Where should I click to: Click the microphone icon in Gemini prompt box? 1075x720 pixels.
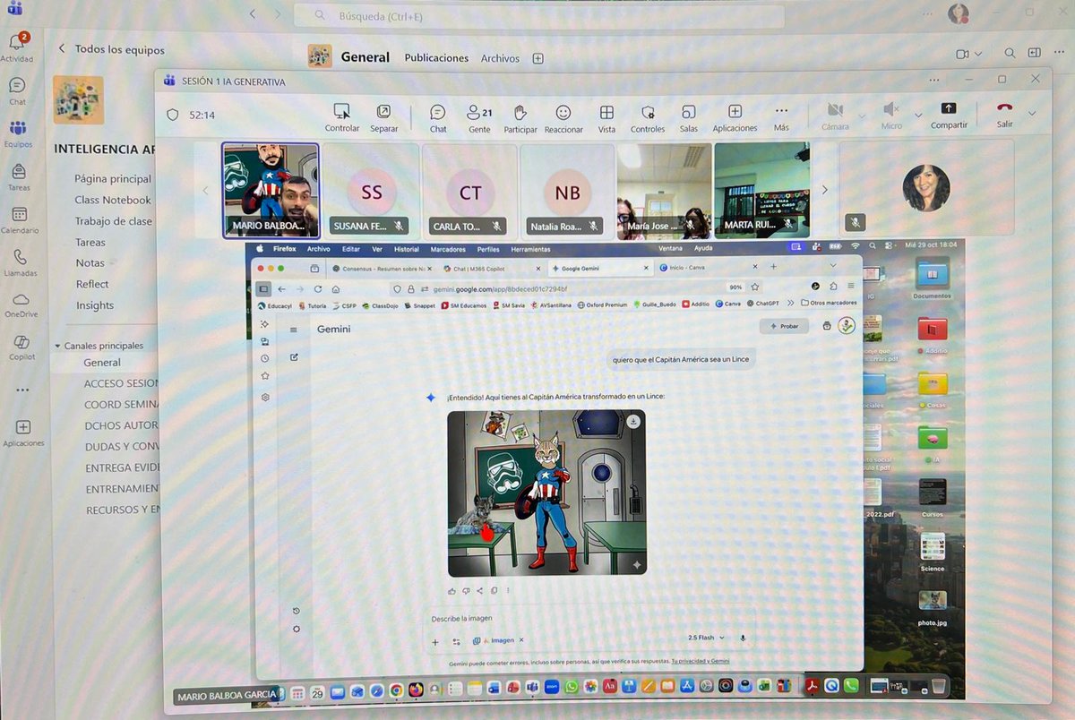coord(743,638)
